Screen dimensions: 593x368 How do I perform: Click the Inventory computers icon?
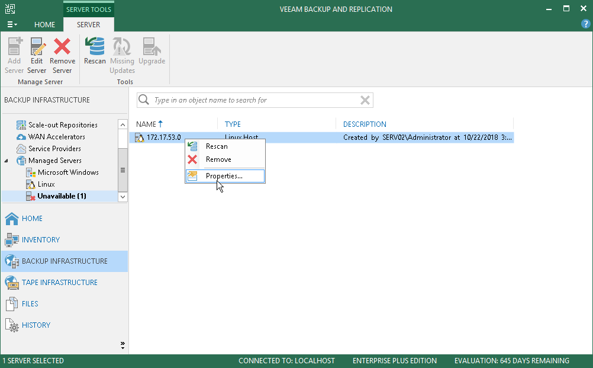point(12,239)
